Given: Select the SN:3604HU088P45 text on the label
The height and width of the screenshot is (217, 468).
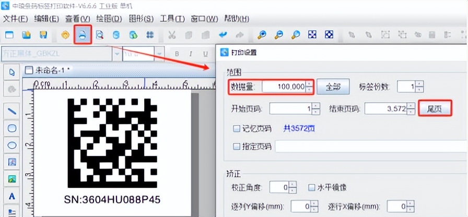Looking at the screenshot, I should click(x=112, y=199).
